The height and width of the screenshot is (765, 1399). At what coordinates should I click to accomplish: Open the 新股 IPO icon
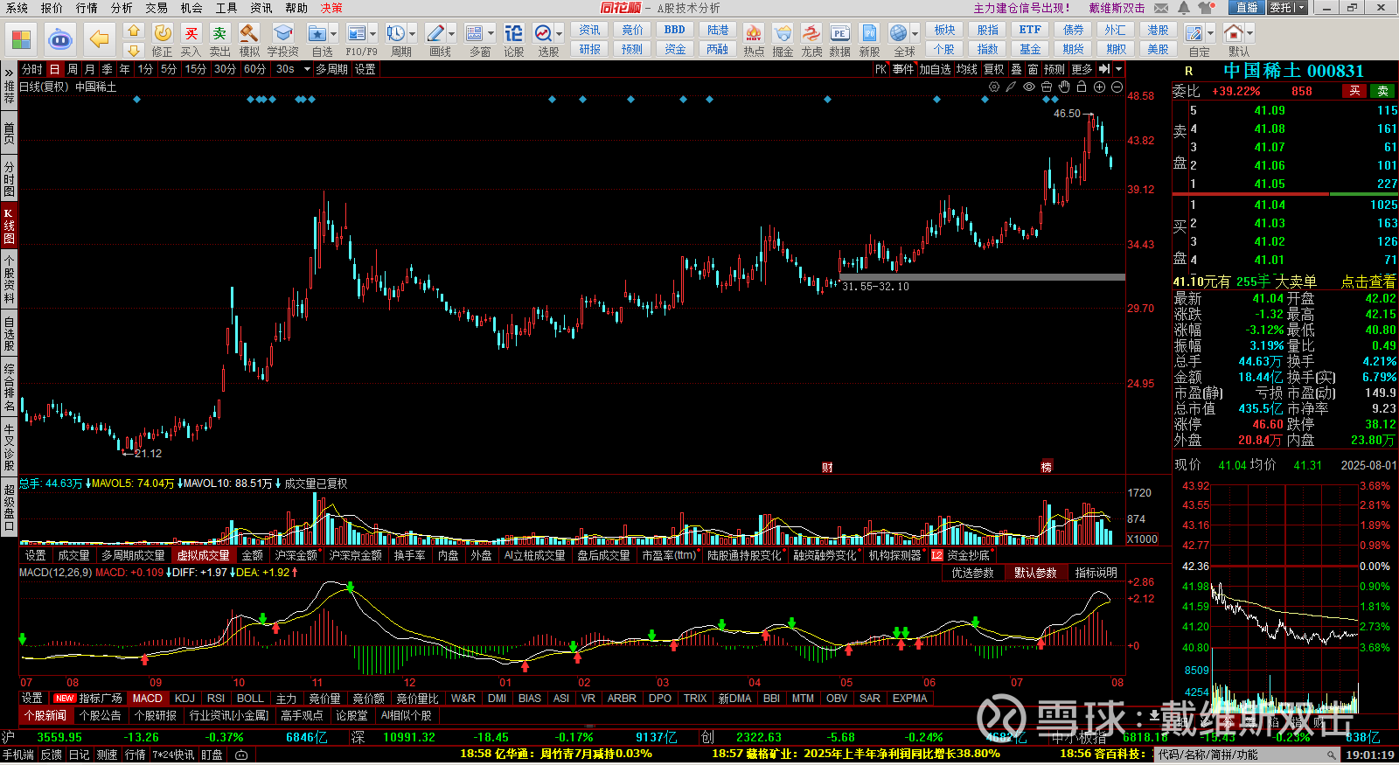(x=869, y=33)
